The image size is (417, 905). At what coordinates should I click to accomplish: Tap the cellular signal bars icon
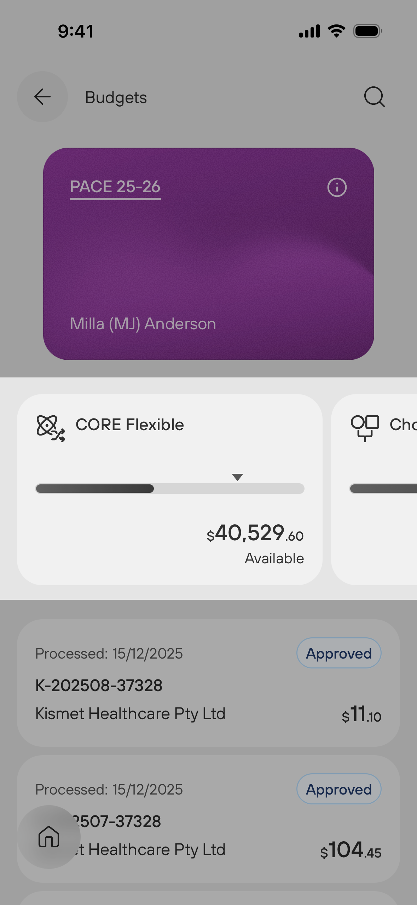[x=309, y=31]
